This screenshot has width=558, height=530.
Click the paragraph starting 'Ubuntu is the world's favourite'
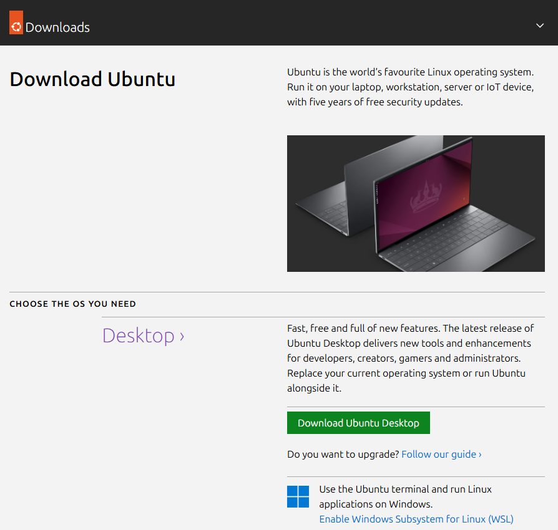[410, 87]
